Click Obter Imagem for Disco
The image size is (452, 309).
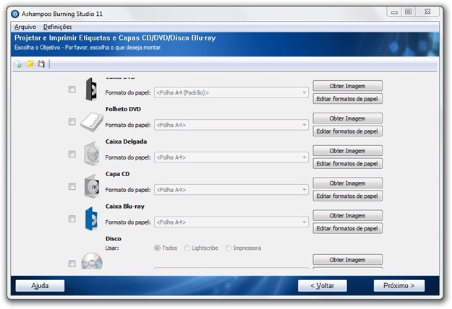(x=347, y=259)
